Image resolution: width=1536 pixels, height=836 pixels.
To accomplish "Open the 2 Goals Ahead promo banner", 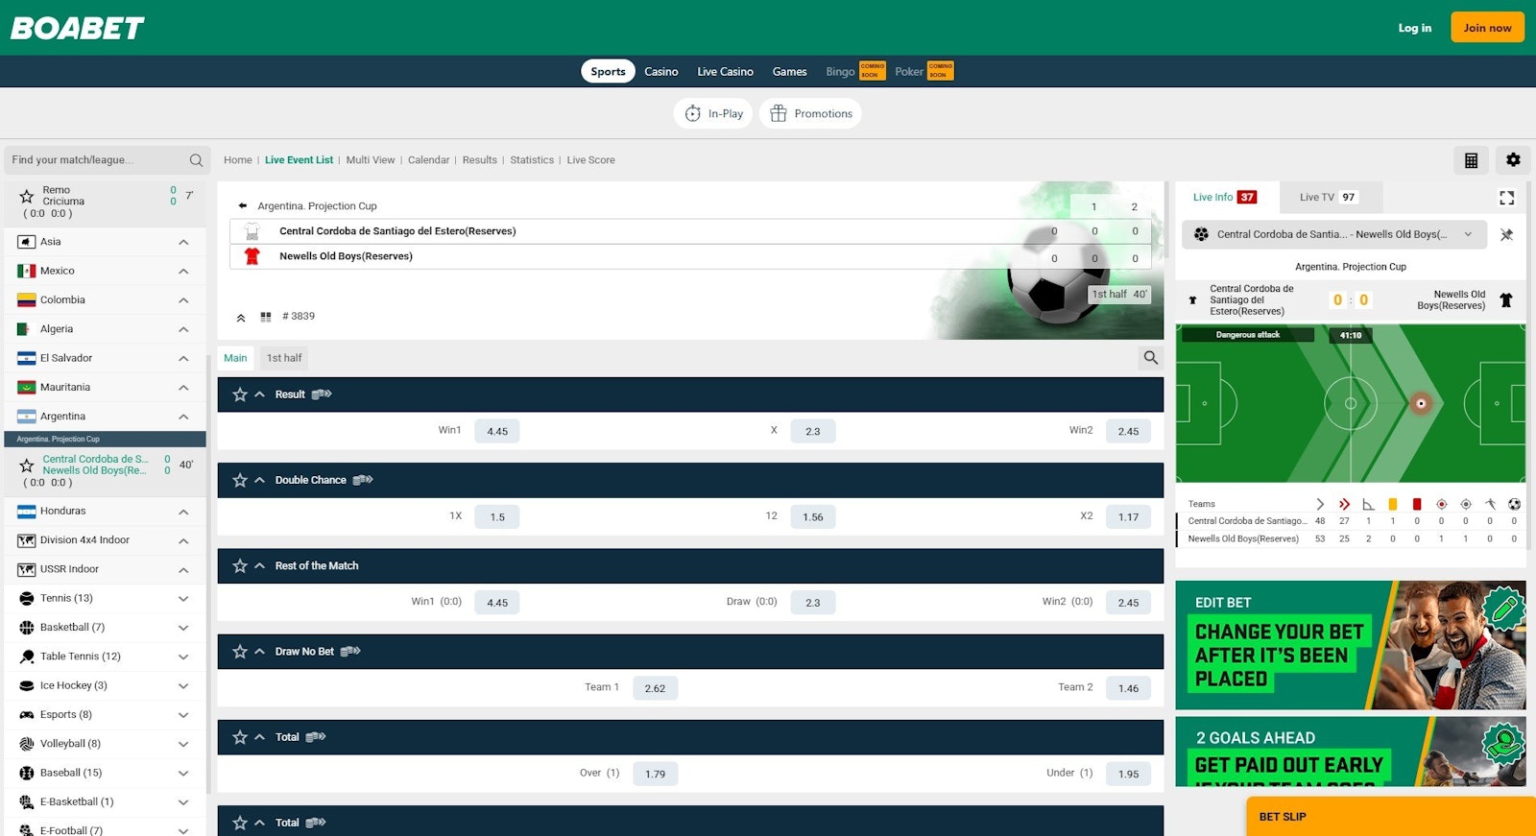I will (1351, 752).
